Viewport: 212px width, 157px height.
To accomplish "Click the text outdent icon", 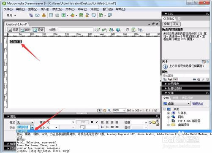I will (112, 127).
